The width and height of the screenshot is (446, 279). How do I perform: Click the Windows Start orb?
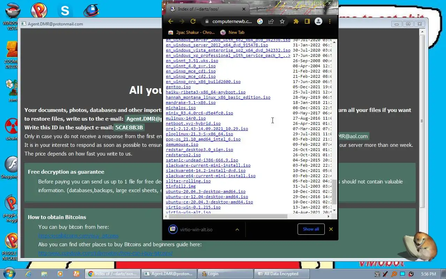point(9,273)
